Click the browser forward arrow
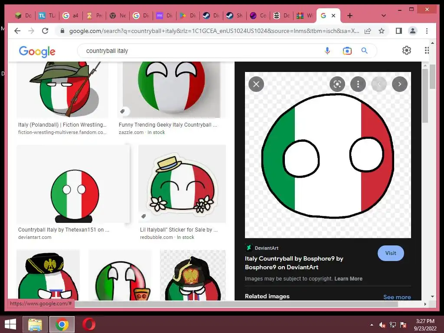The height and width of the screenshot is (333, 444). pyautogui.click(x=31, y=31)
